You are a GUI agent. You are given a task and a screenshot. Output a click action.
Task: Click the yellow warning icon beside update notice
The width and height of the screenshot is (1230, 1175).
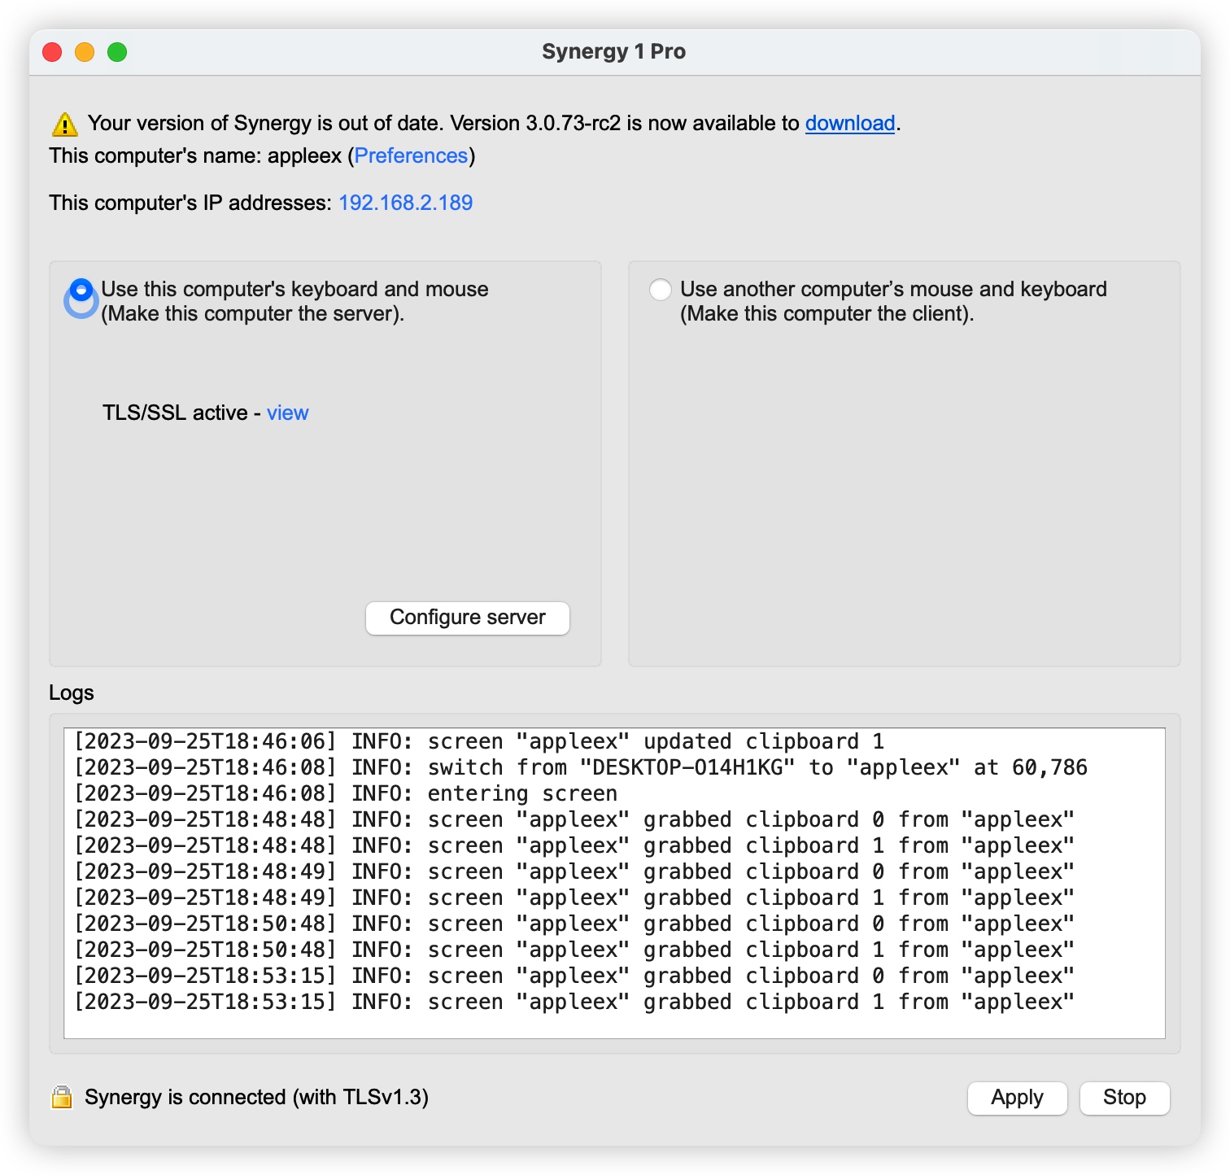(x=65, y=124)
